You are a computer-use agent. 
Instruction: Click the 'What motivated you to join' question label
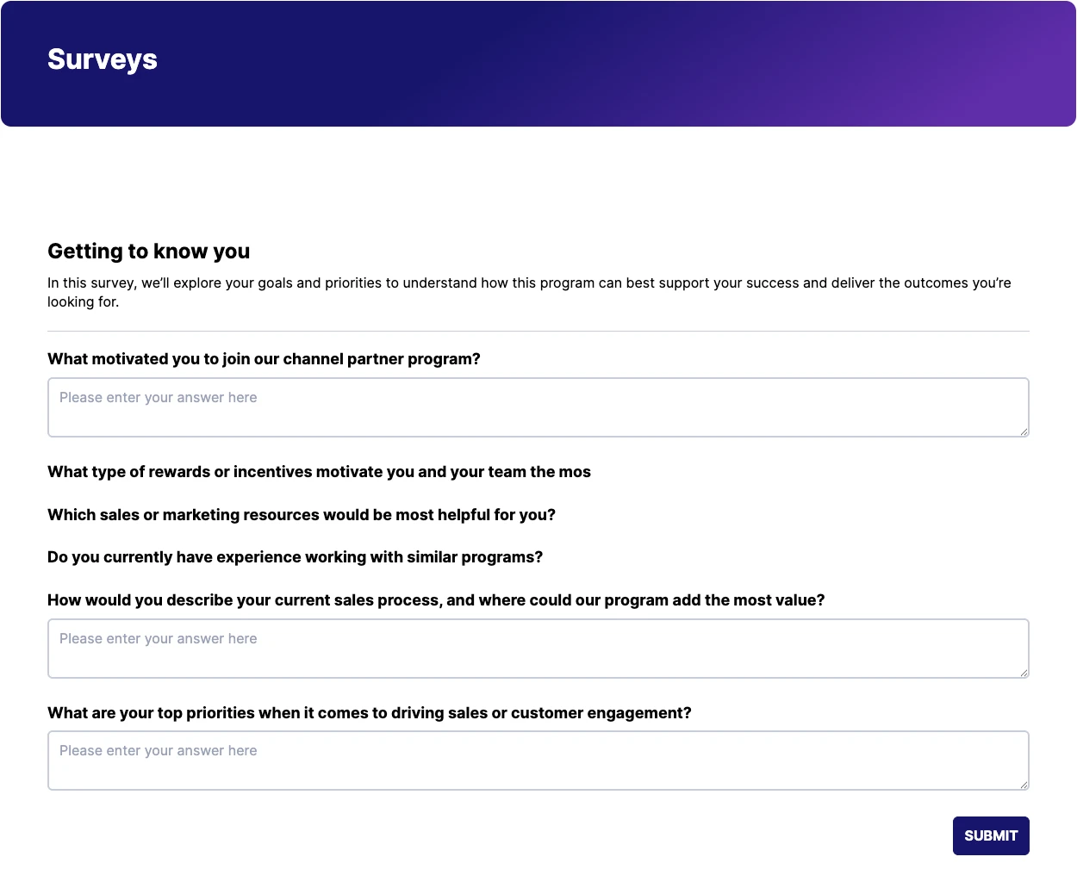tap(264, 359)
